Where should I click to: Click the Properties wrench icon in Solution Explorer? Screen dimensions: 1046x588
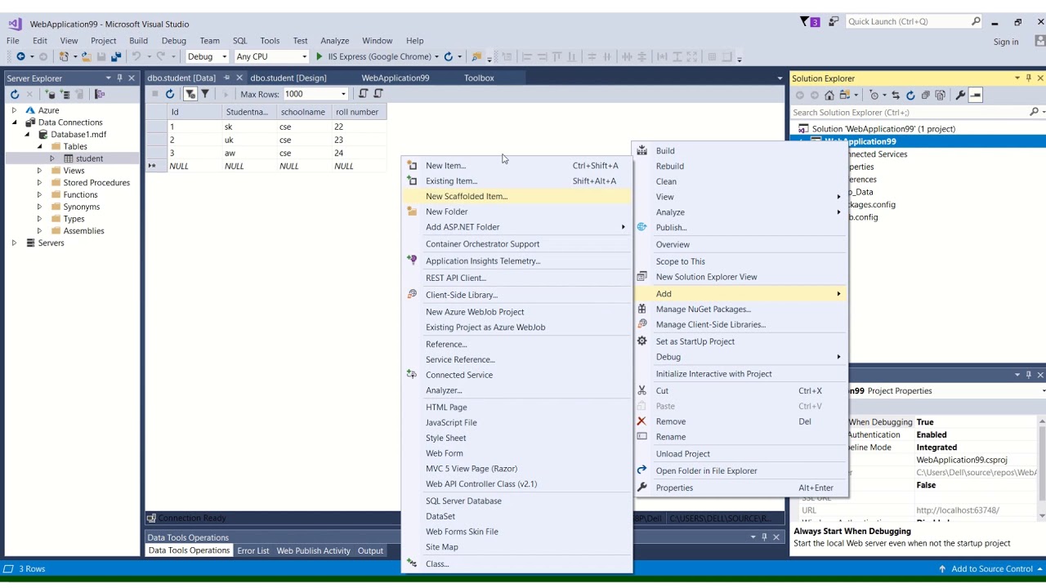pyautogui.click(x=960, y=96)
